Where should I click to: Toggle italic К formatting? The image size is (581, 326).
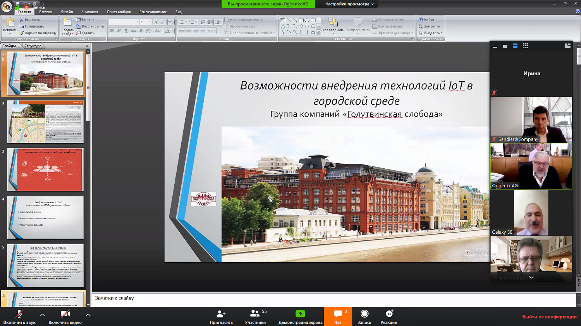point(119,31)
